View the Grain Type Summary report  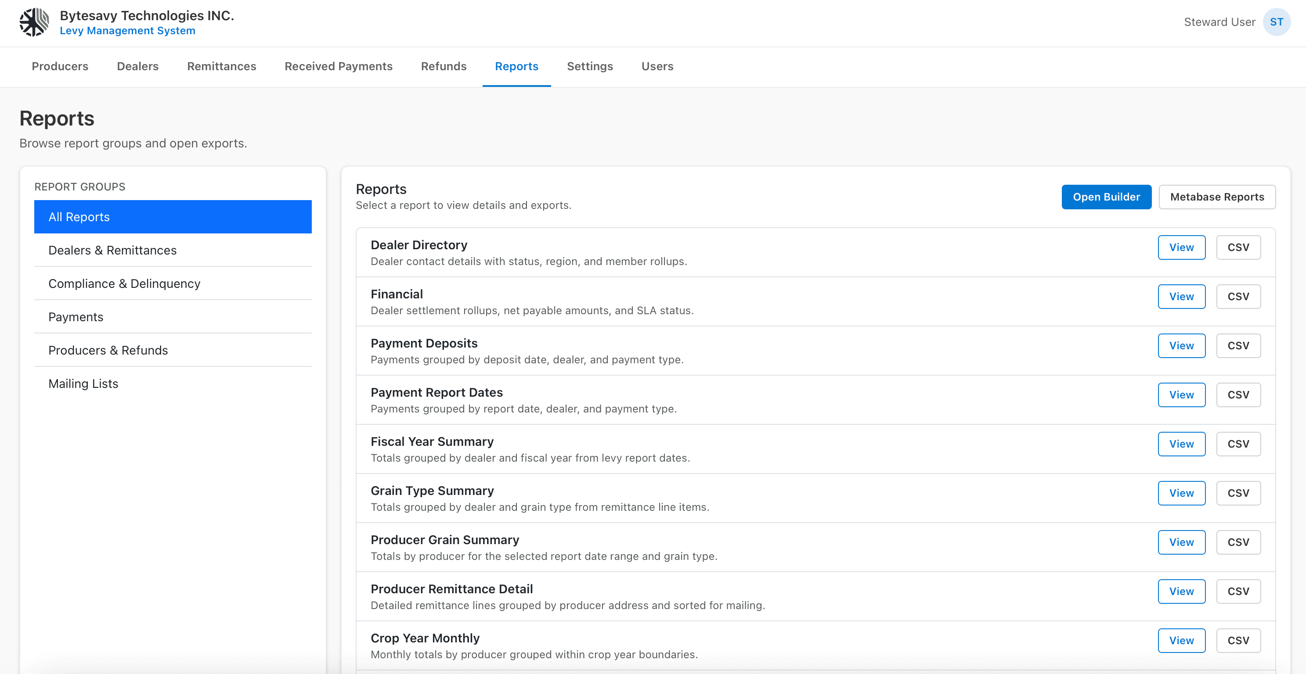pyautogui.click(x=1181, y=493)
